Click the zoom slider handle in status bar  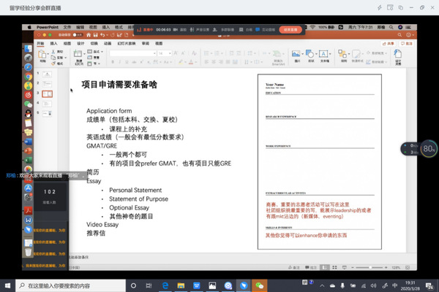[370, 267]
